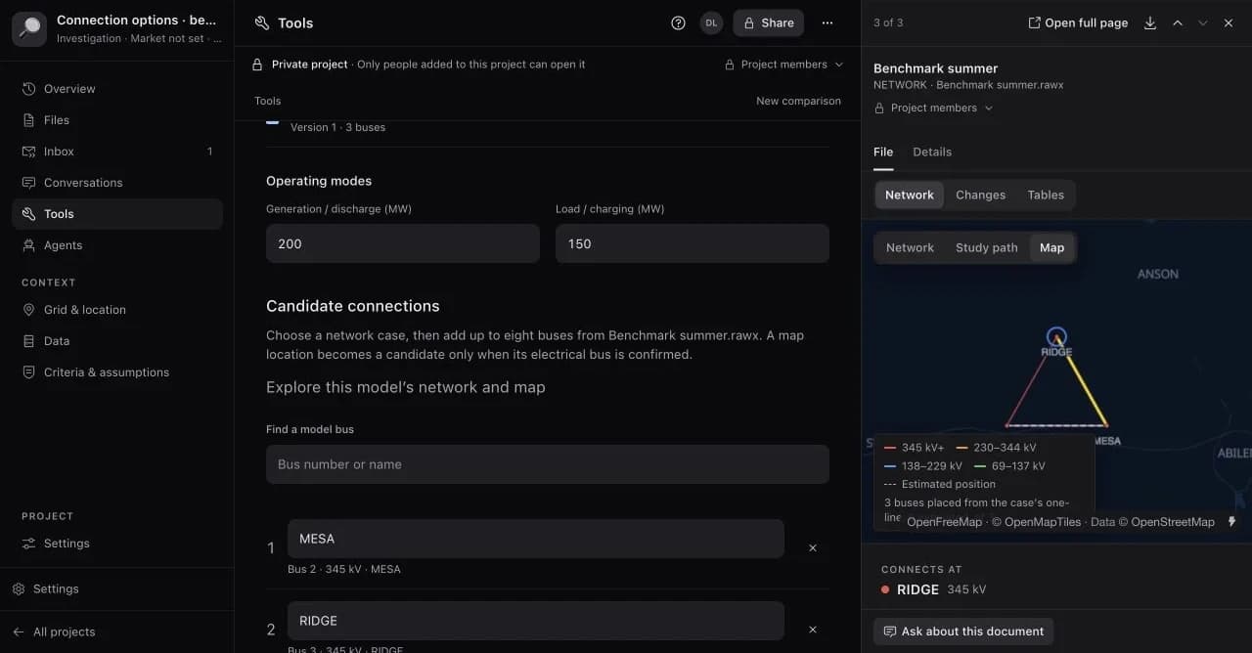Open the help question mark icon
1252x653 pixels.
point(678,22)
